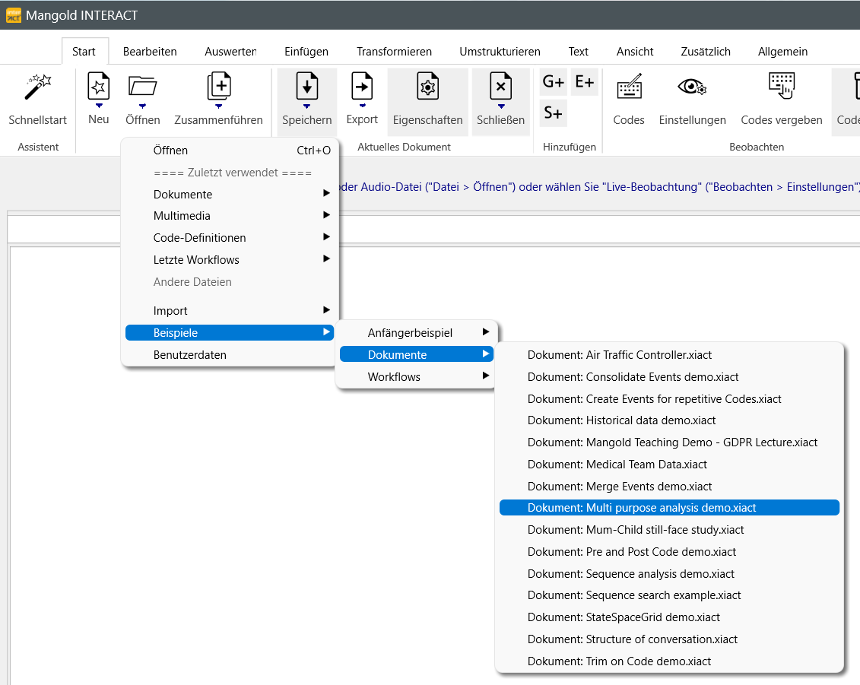
Task: Open StateSpaceGrid demo.xiact
Action: tap(669, 617)
